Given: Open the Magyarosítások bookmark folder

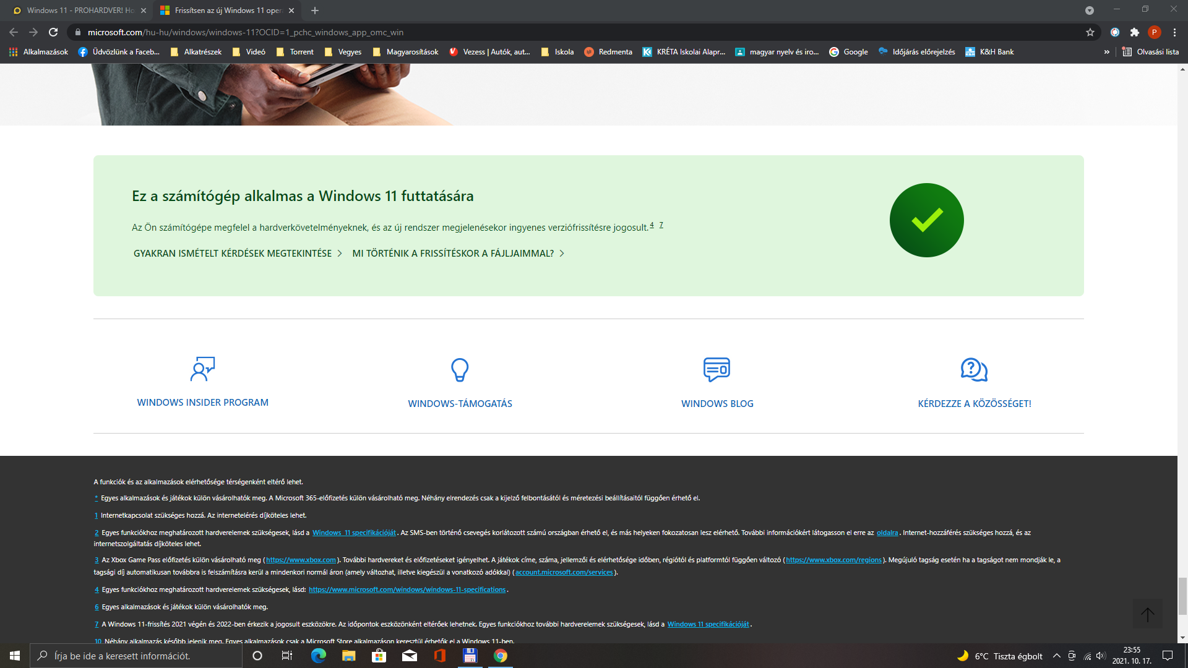Looking at the screenshot, I should coord(406,52).
